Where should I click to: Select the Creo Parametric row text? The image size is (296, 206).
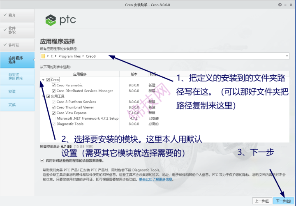point(69,86)
